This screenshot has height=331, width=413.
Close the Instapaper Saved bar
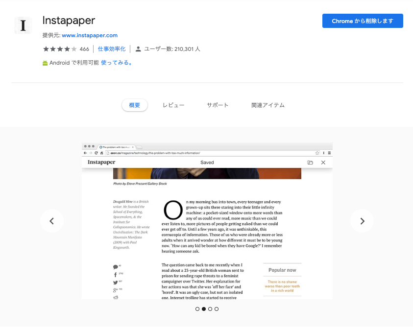click(x=323, y=163)
